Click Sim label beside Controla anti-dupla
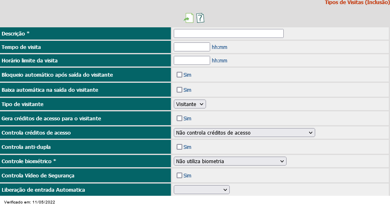 point(187,147)
